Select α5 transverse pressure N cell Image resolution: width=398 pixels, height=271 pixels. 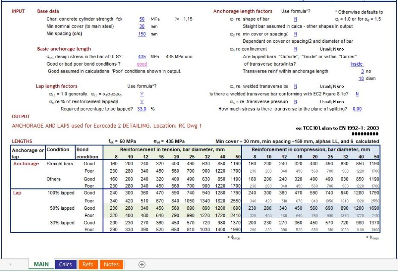pyautogui.click(x=295, y=102)
